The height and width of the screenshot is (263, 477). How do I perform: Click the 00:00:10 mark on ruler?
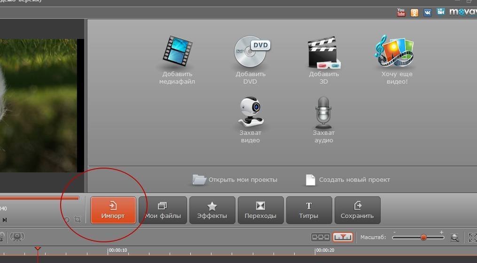(x=118, y=250)
